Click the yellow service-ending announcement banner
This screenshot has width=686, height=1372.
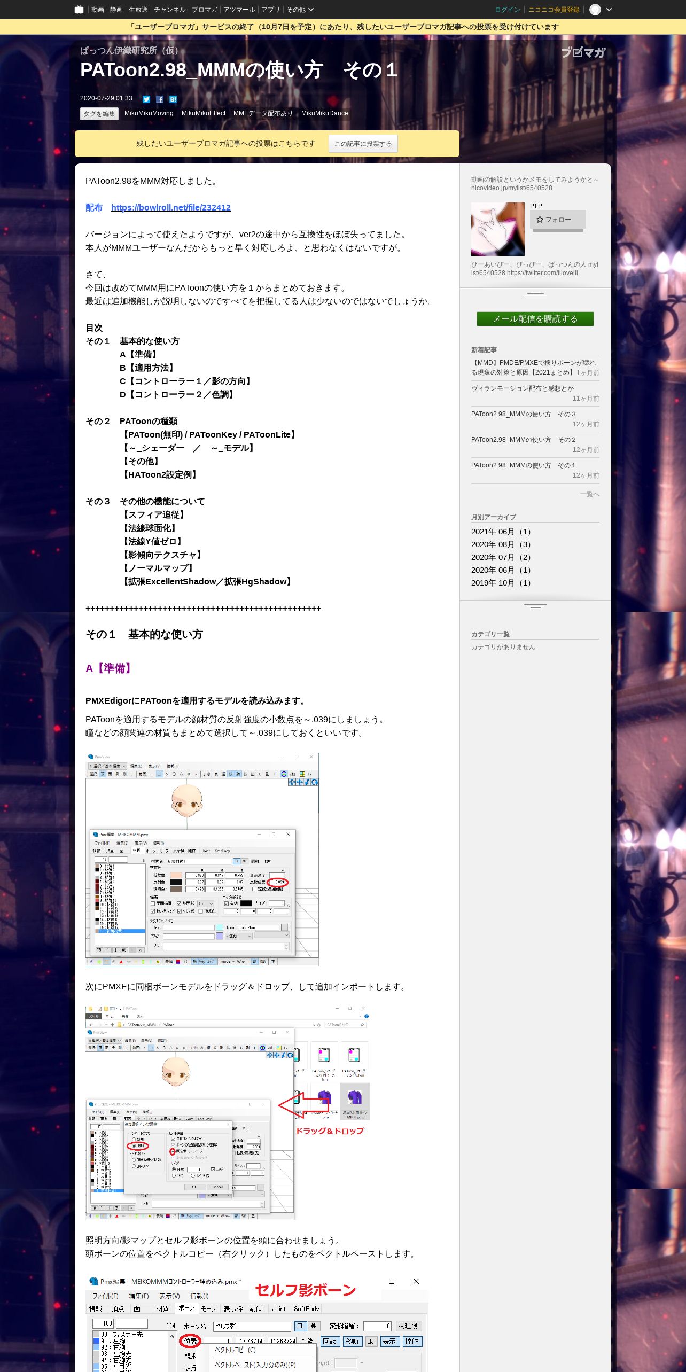tap(343, 27)
